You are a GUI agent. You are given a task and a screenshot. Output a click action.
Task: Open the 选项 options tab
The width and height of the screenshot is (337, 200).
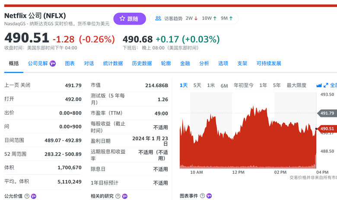click(x=223, y=63)
